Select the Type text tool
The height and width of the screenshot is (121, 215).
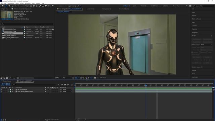37,6
